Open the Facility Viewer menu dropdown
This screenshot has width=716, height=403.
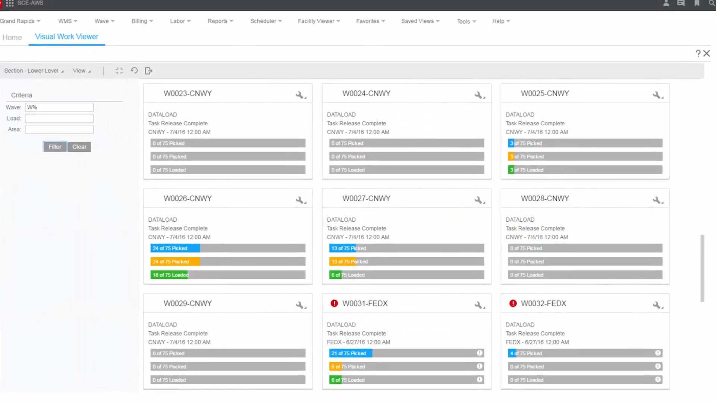(319, 21)
